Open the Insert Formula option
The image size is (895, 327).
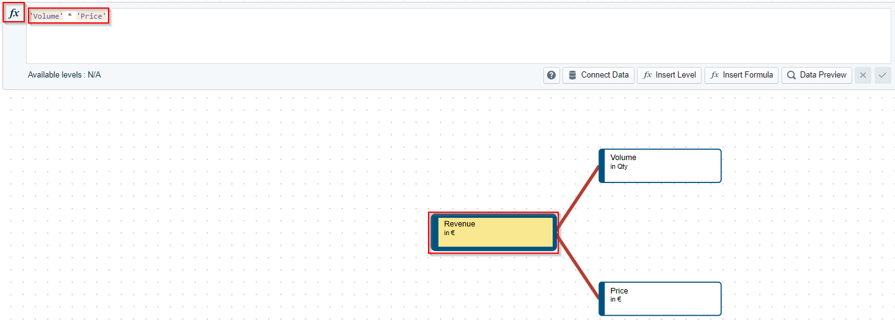741,75
